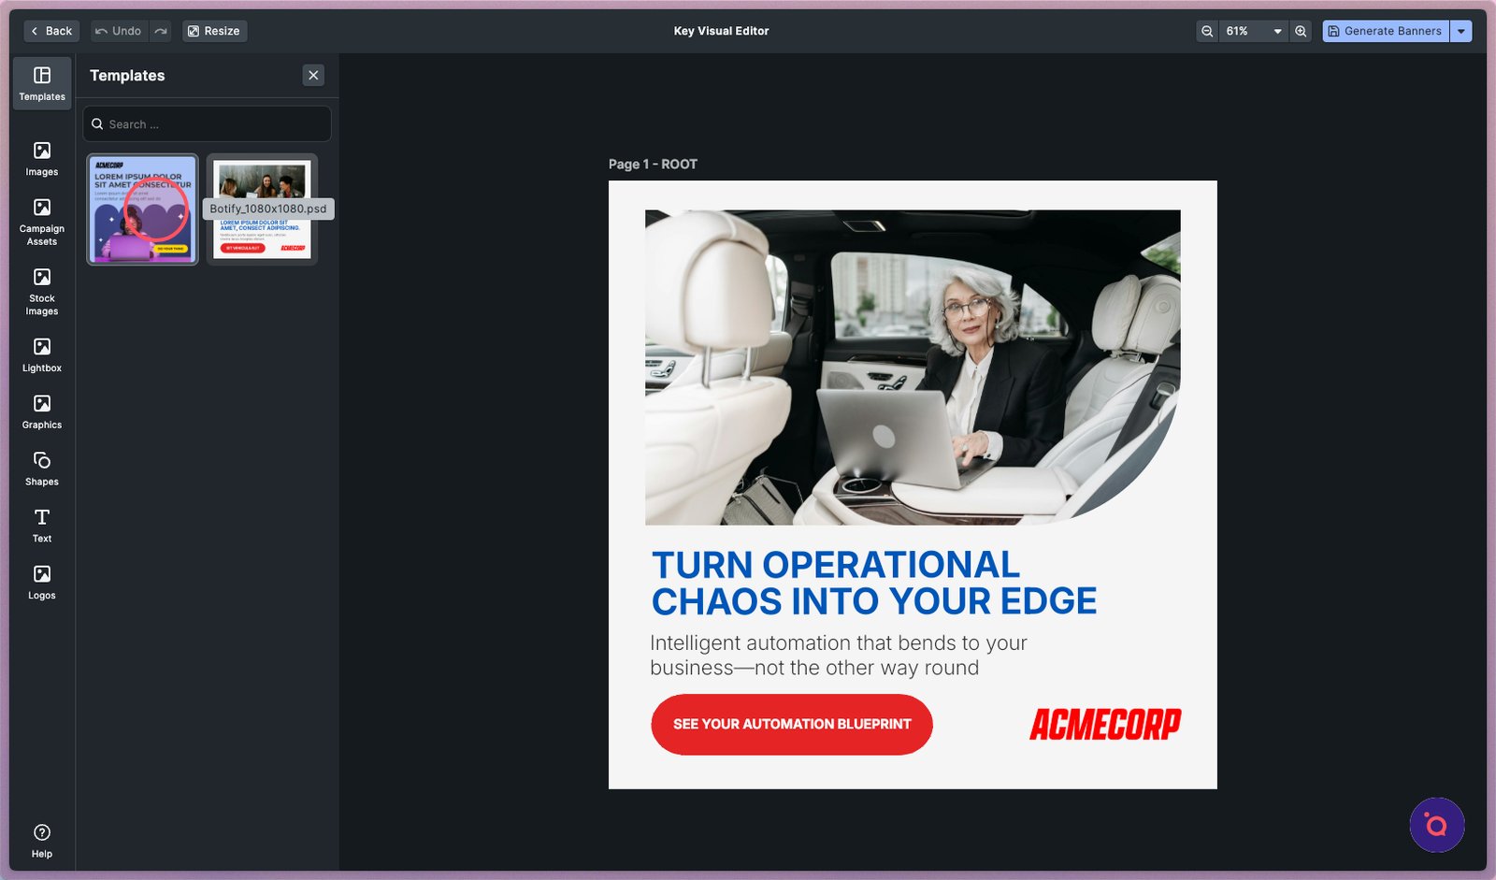
Task: Zoom out of the canvas
Action: click(1207, 31)
